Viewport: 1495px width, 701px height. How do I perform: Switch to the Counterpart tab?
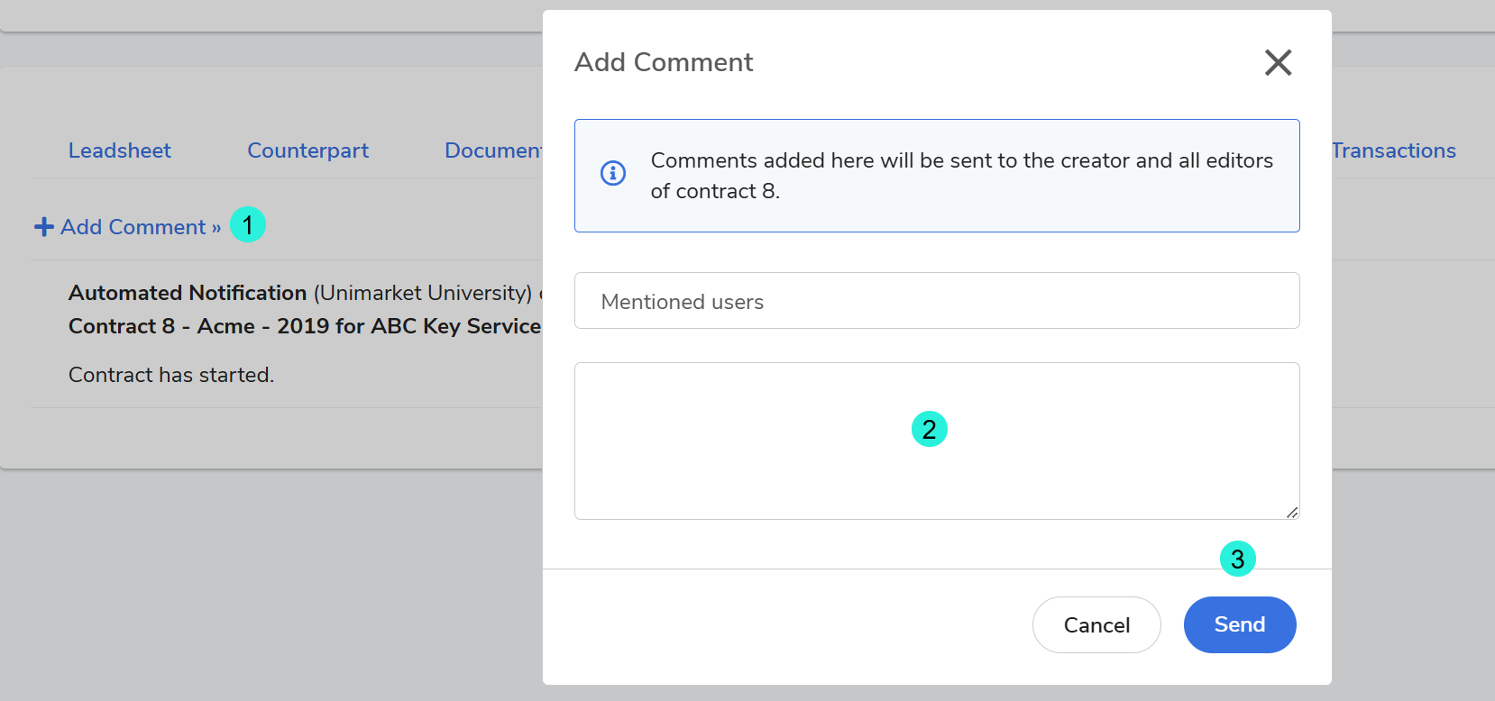(x=308, y=150)
